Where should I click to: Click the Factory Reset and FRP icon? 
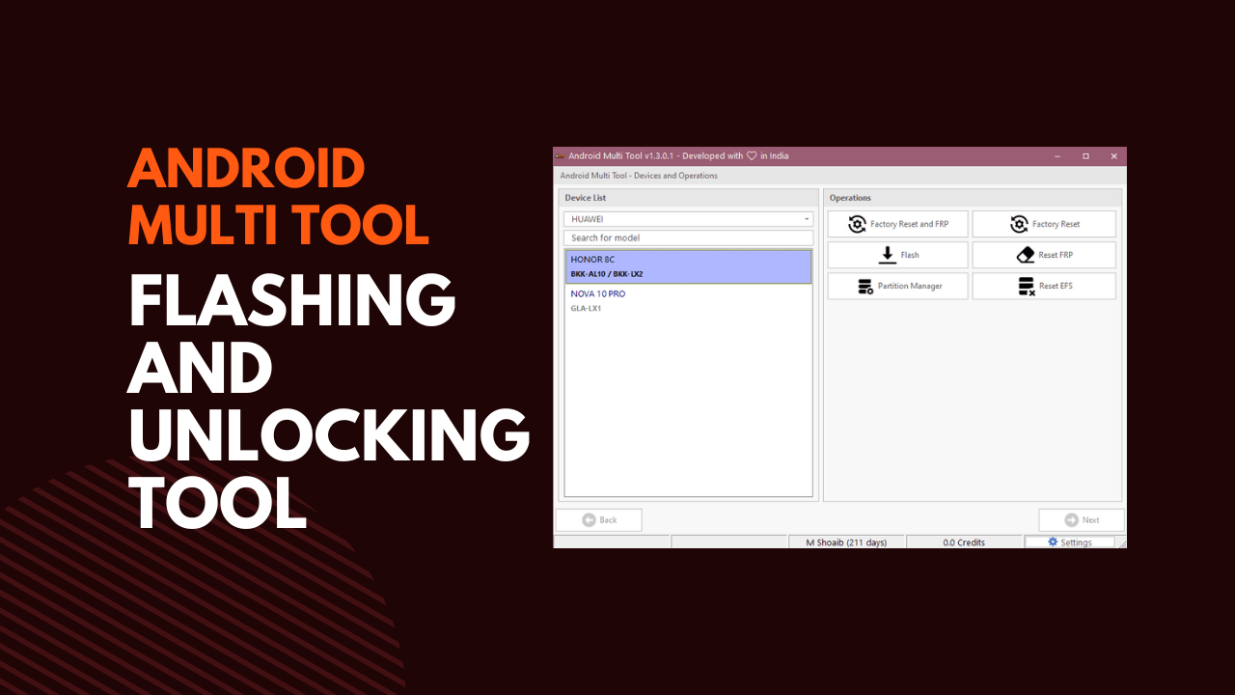857,224
